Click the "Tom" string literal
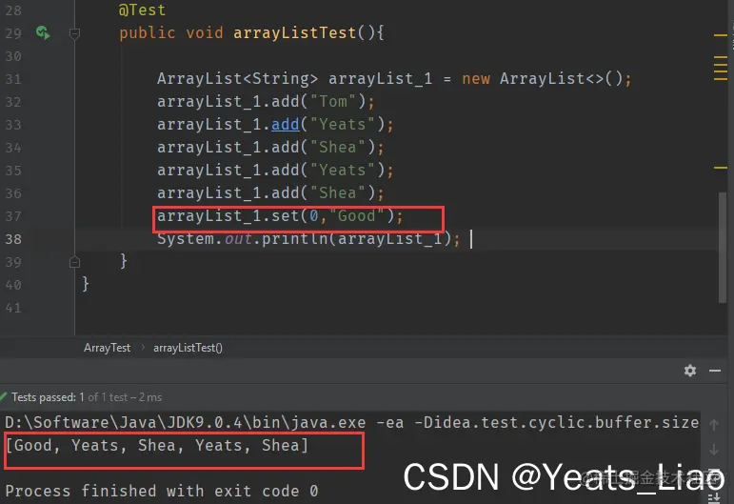The width and height of the screenshot is (734, 504). (333, 101)
